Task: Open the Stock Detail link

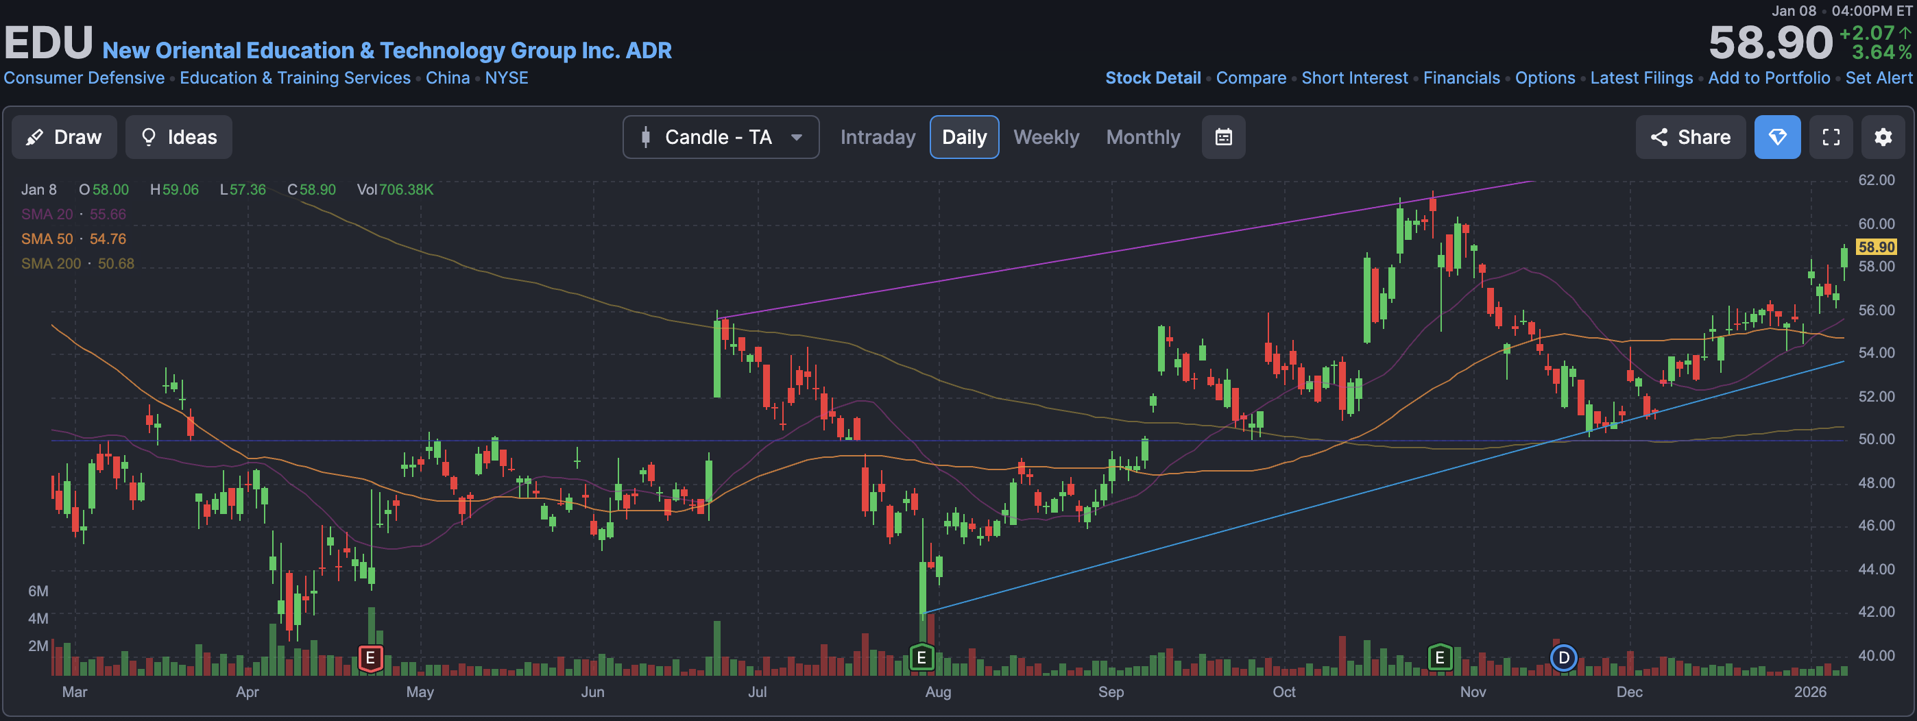Action: pos(1153,78)
